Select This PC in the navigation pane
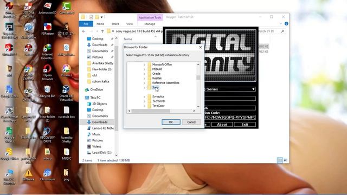This screenshot has height=195, width=347. (95, 97)
